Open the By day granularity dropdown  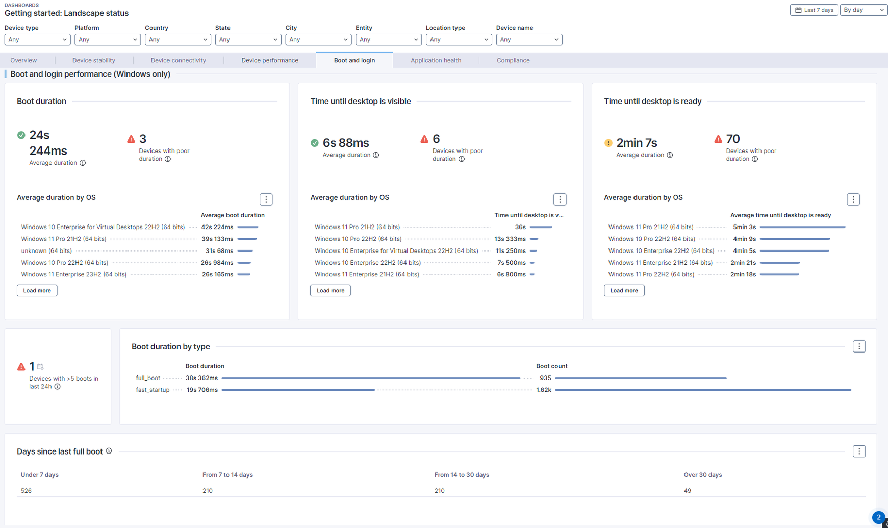[x=863, y=10]
